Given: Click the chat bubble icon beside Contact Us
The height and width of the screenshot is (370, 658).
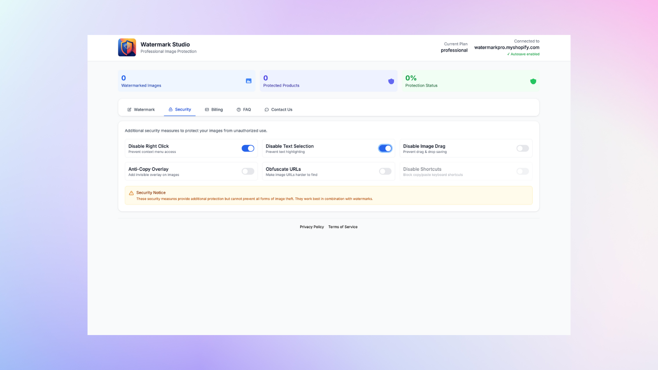Looking at the screenshot, I should (266, 110).
